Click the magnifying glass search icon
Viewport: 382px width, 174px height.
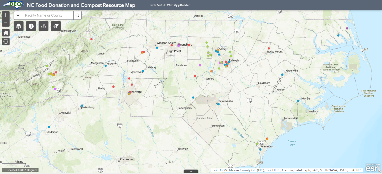pos(77,15)
